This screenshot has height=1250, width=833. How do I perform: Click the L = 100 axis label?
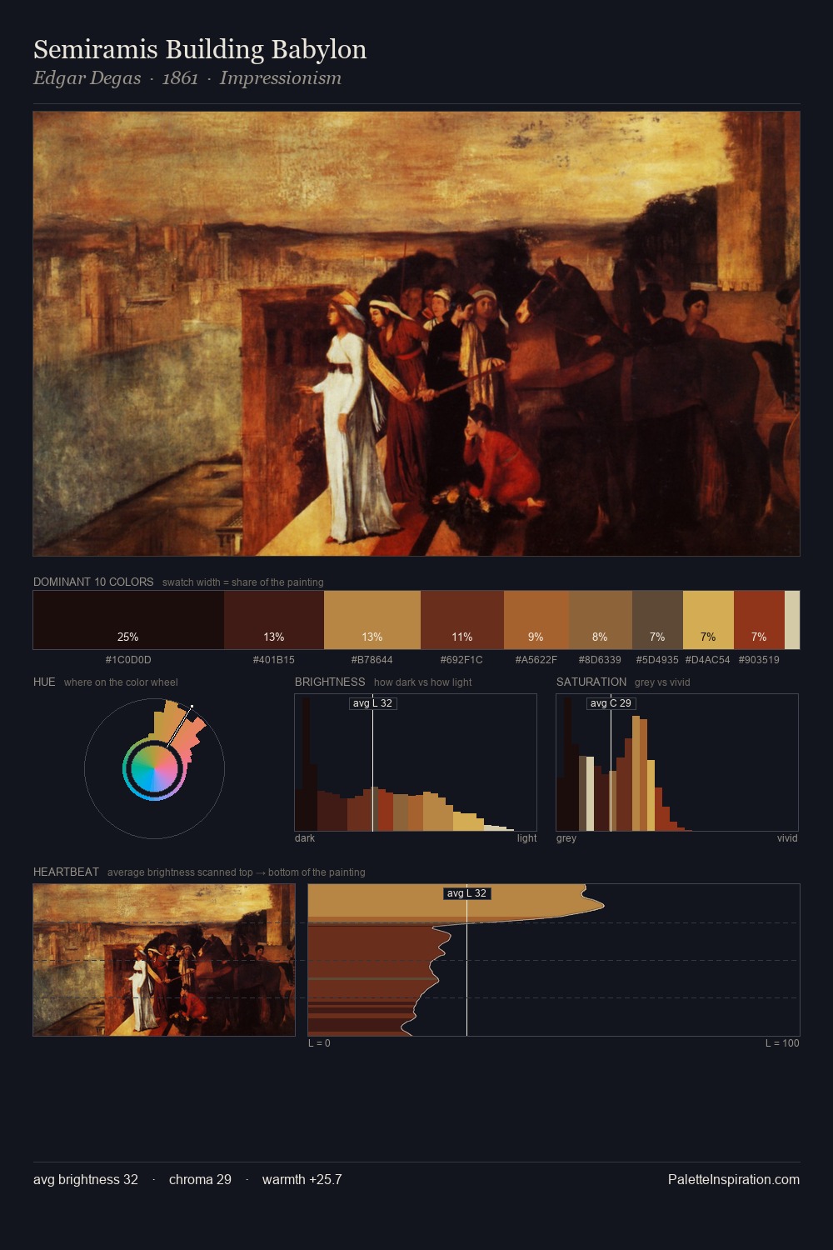(782, 1043)
